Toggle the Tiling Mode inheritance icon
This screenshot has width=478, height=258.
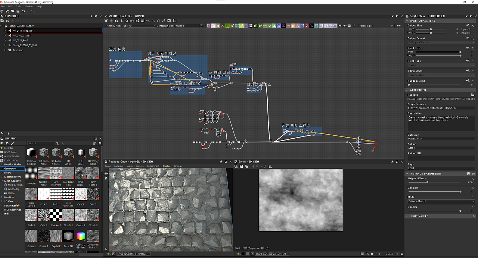click(x=468, y=71)
